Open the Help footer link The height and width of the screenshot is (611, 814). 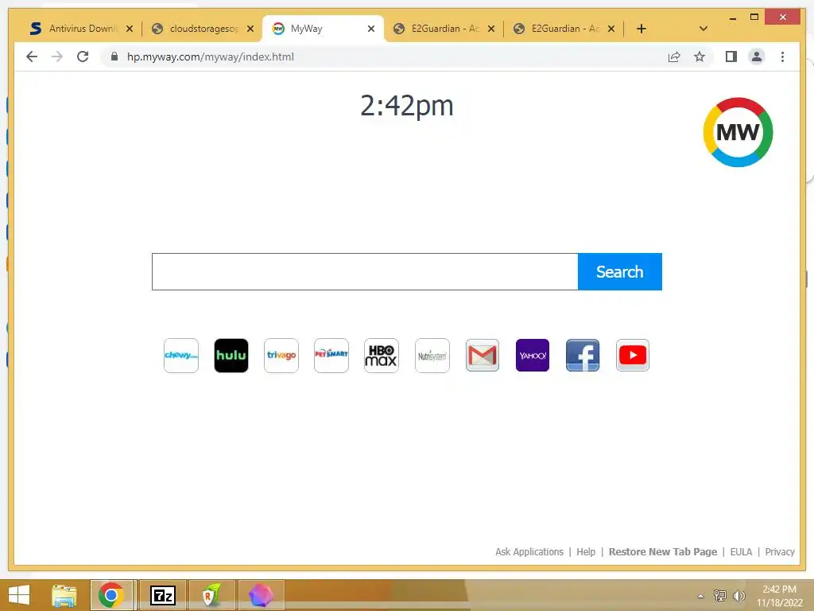586,552
